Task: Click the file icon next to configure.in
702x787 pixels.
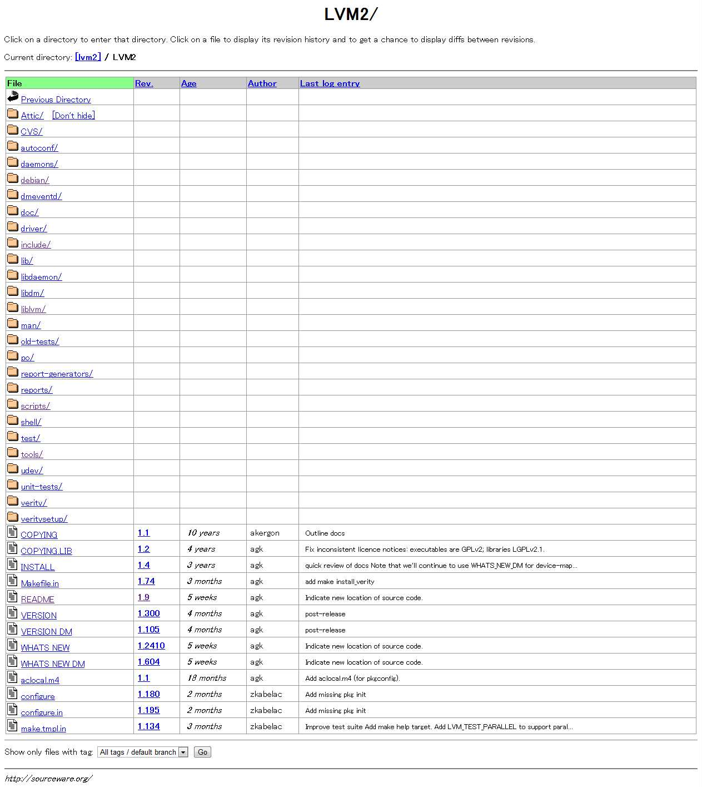Action: 12,709
